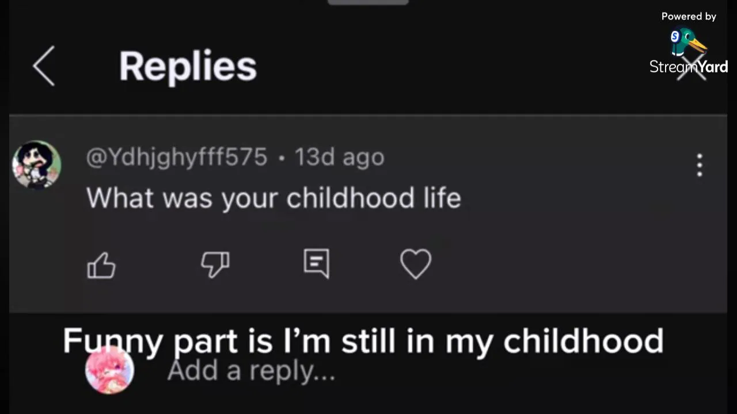Click the Funny part caption text

[363, 340]
